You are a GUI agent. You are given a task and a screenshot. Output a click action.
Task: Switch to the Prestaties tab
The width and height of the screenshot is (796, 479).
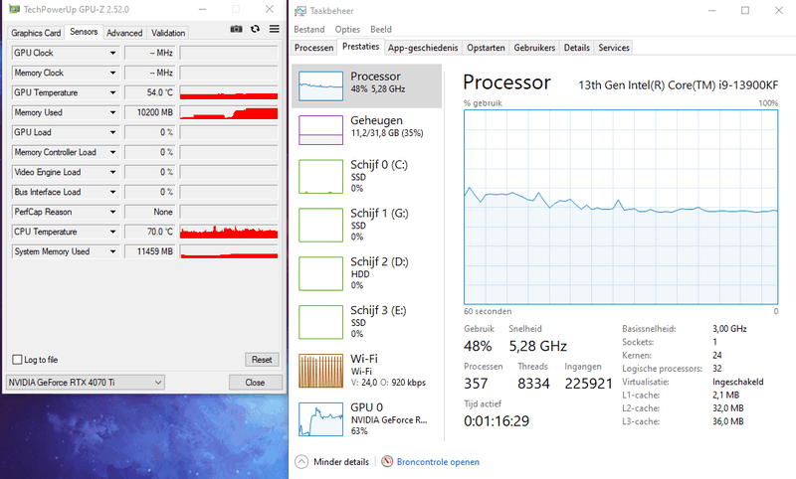pyautogui.click(x=360, y=47)
